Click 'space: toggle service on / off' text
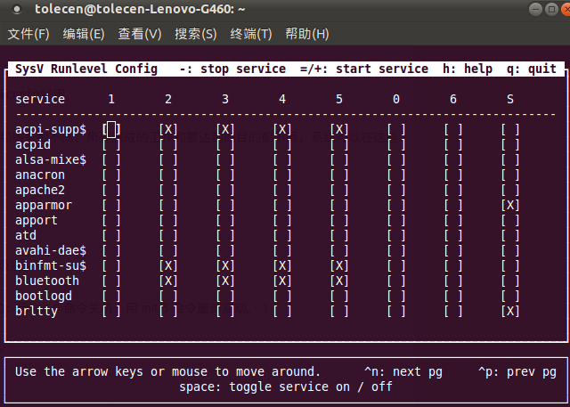 pos(286,387)
